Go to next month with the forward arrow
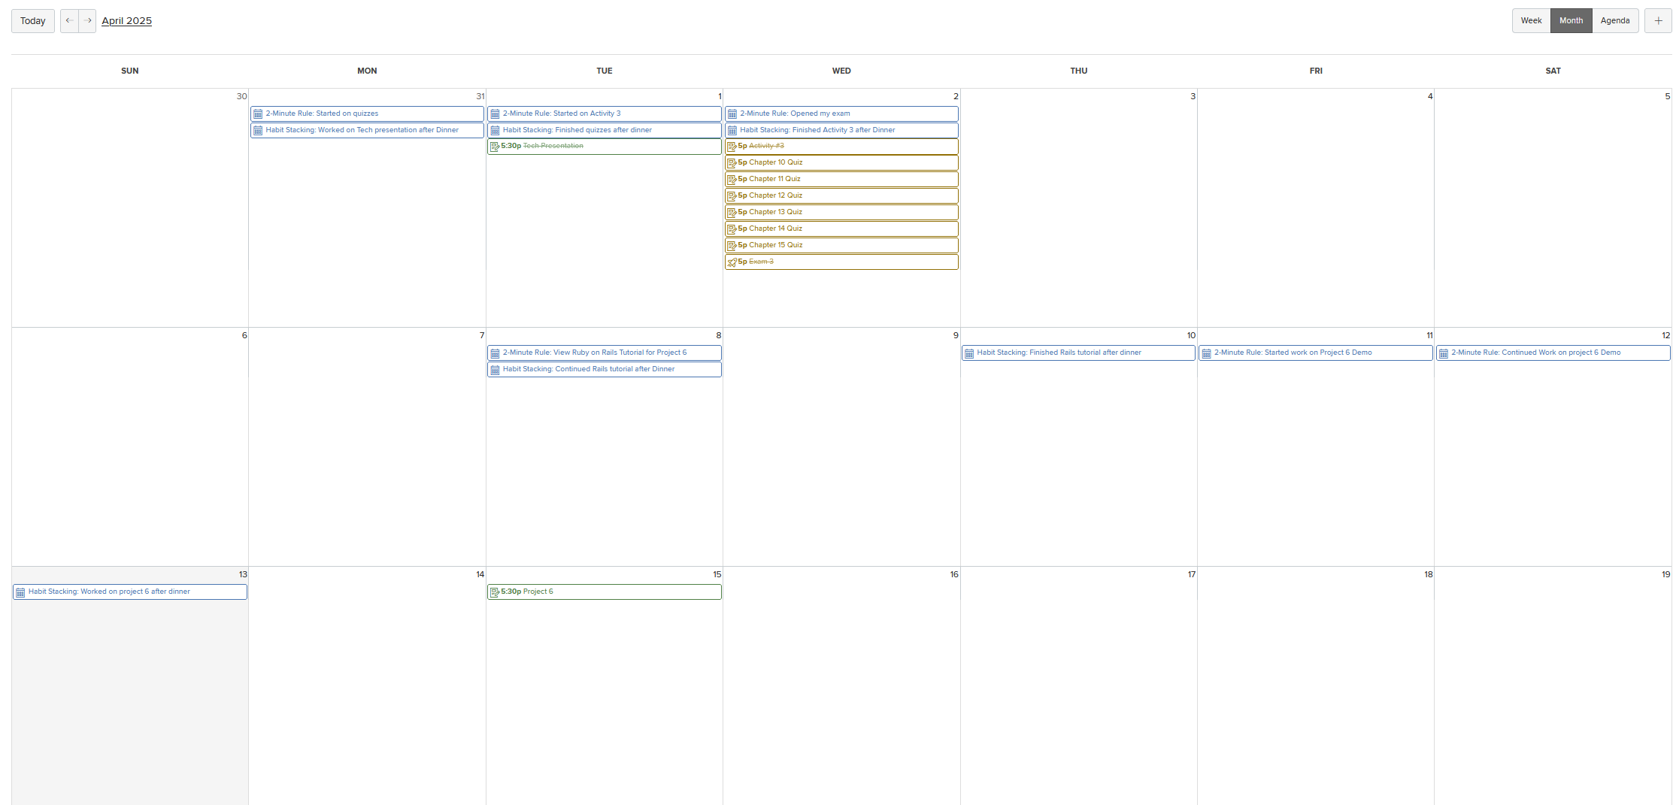 click(x=88, y=20)
